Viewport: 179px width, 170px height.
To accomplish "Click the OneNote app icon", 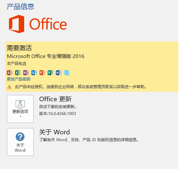I will click(x=26, y=73).
